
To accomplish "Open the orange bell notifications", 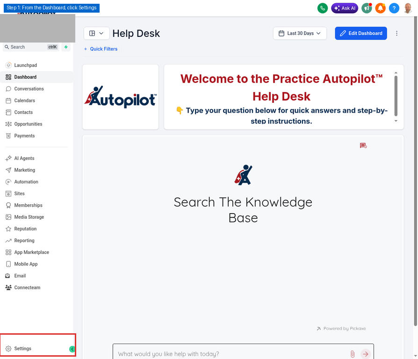I will [x=381, y=8].
